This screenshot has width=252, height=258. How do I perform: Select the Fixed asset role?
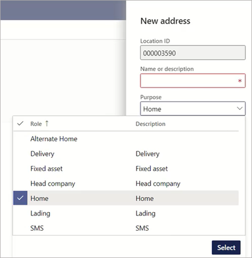47,168
